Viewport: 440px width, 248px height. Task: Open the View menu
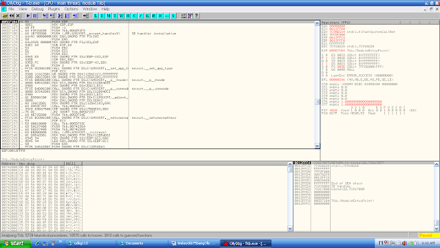click(23, 9)
